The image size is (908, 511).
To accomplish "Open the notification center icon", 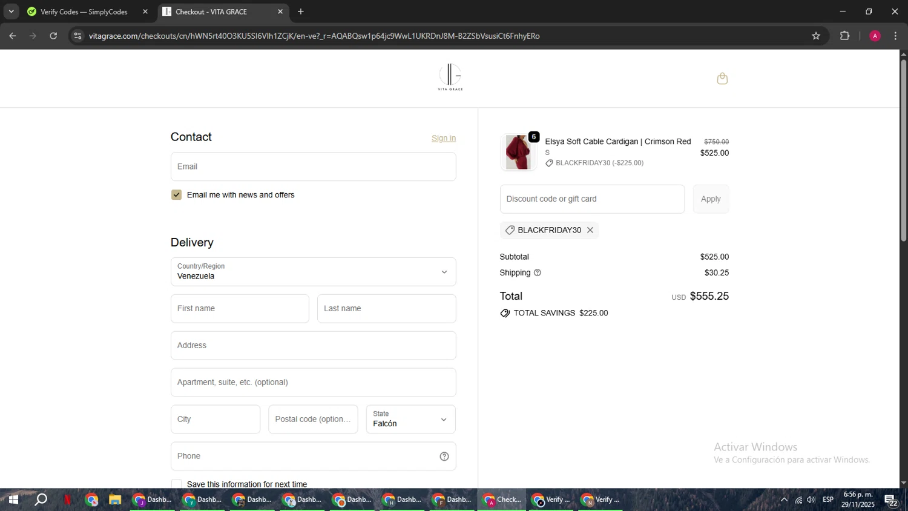I will [892, 501].
